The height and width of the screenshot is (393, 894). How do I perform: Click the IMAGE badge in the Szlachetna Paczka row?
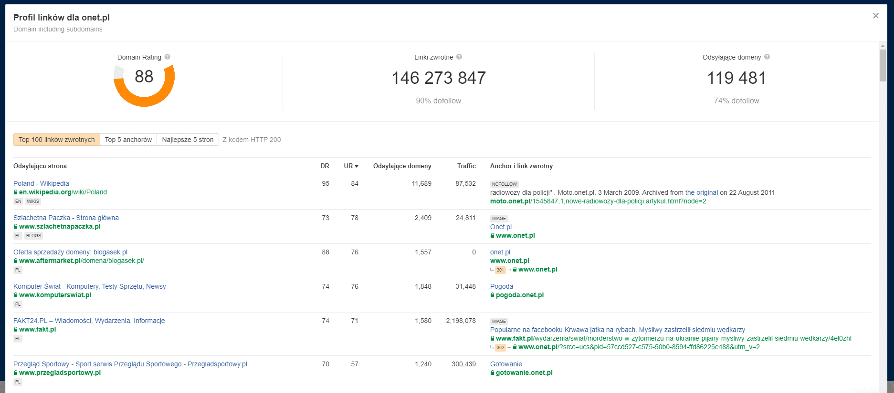pyautogui.click(x=499, y=218)
